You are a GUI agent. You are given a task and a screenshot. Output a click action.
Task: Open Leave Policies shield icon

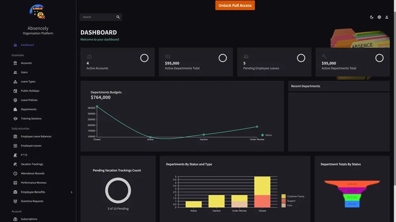[x=15, y=100]
